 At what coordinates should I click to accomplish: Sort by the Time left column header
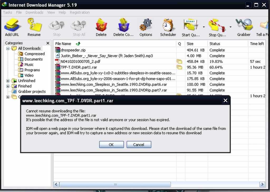tap(257, 44)
